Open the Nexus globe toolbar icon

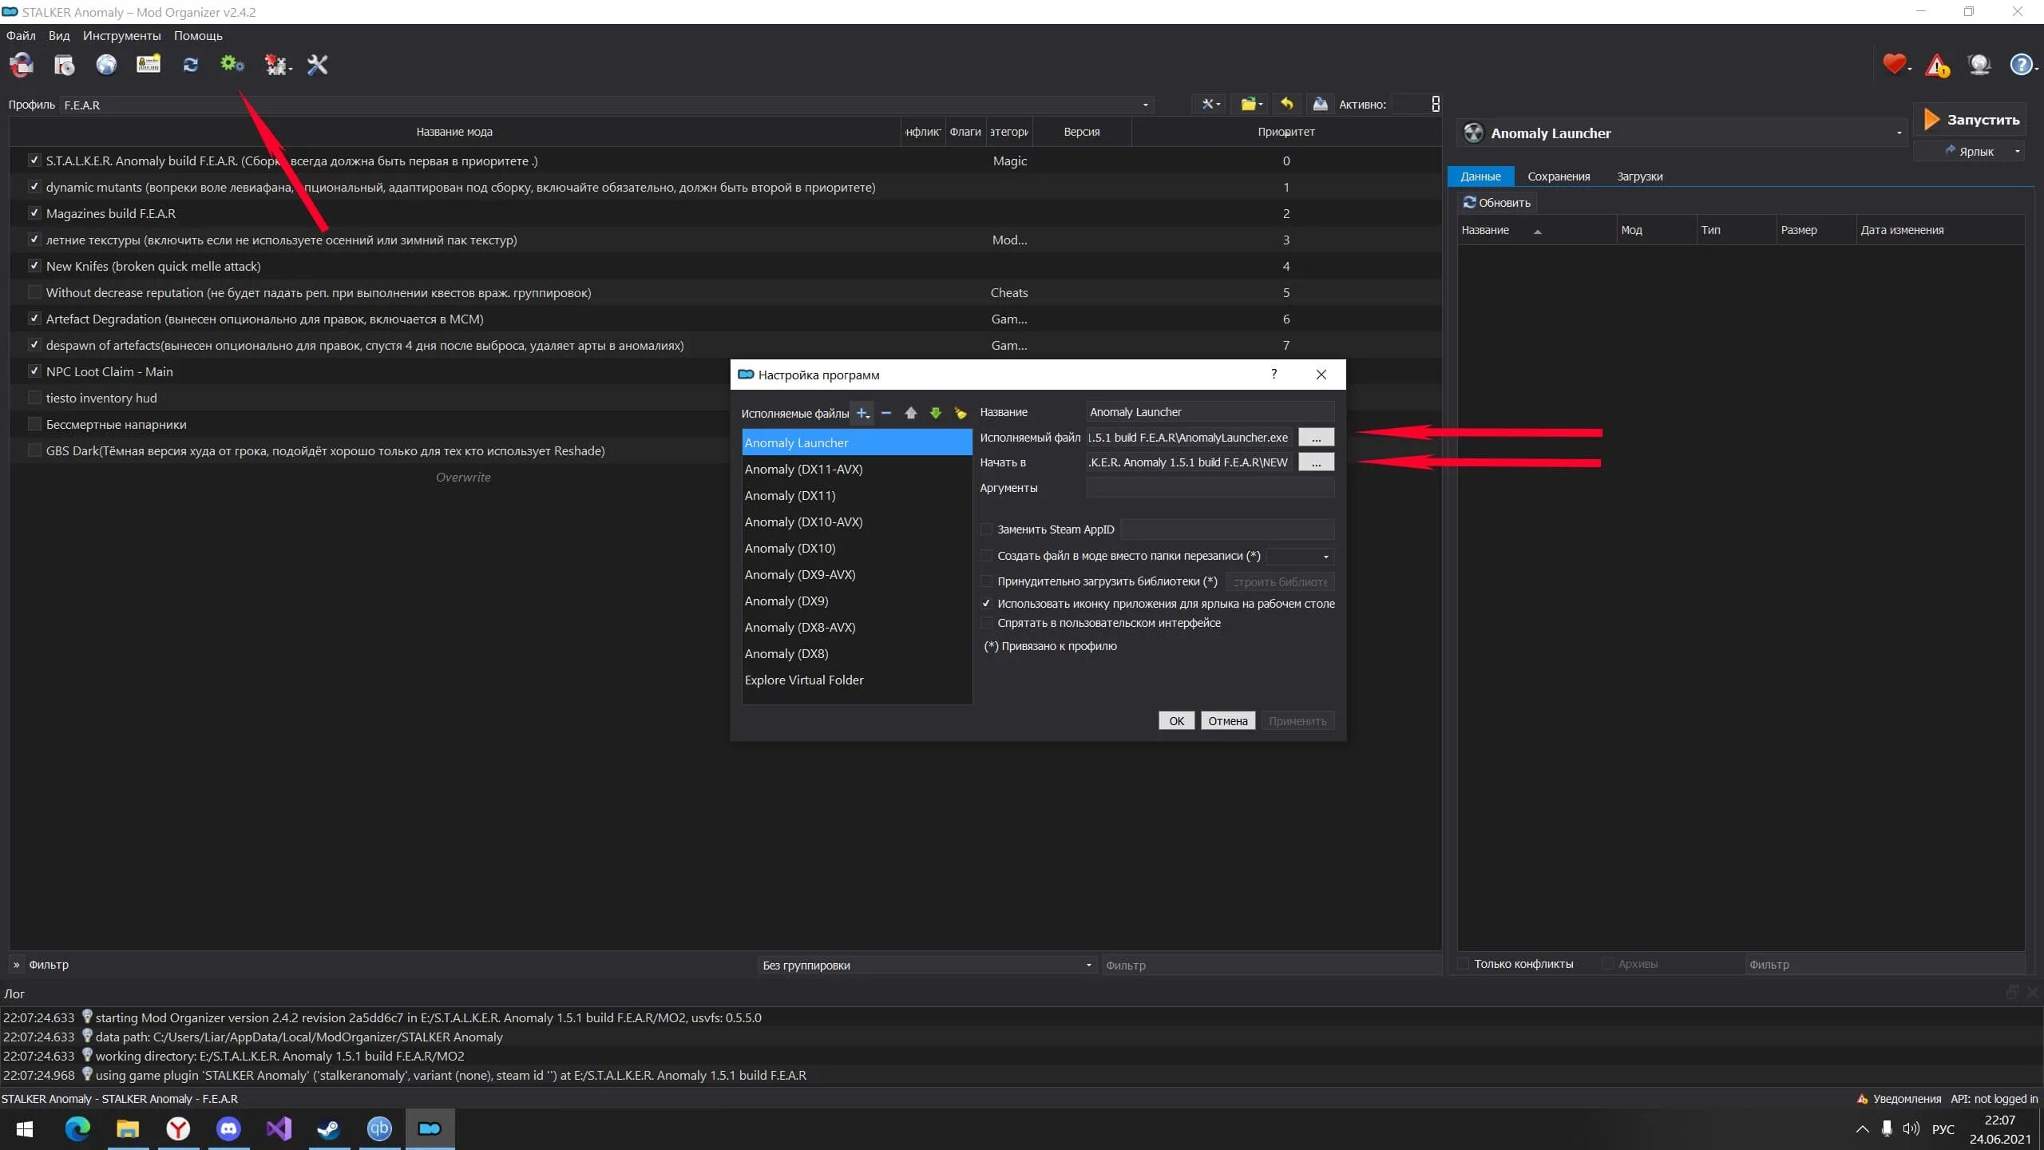106,65
